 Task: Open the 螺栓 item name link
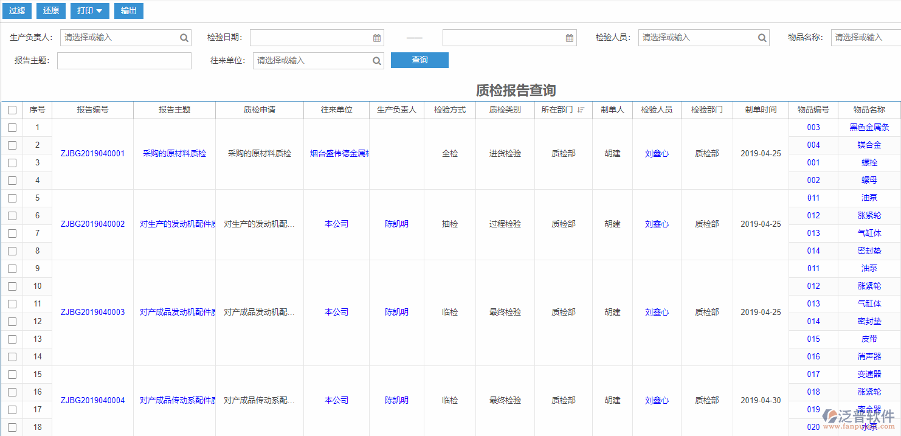[x=869, y=162]
